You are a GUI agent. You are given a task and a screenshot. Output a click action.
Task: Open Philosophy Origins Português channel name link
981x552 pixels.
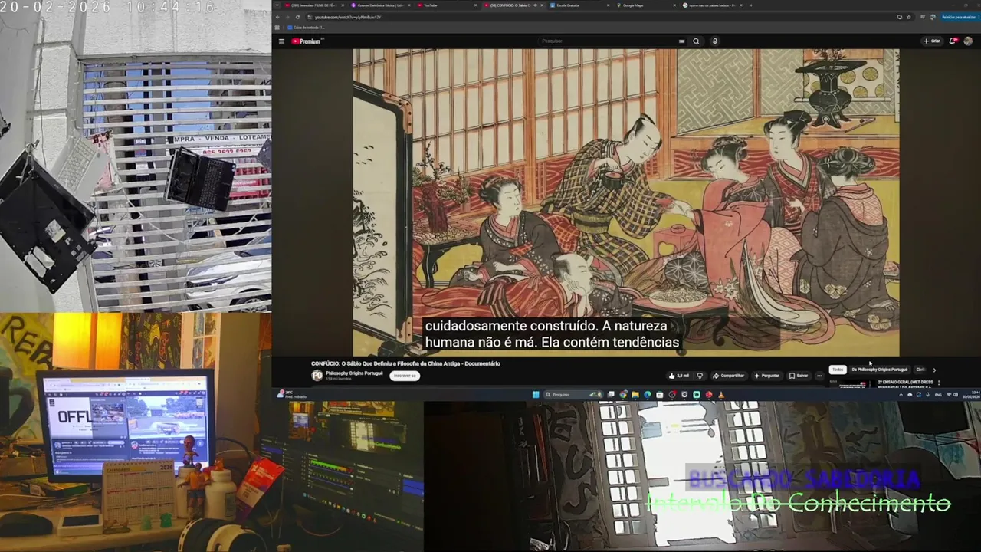pos(354,373)
